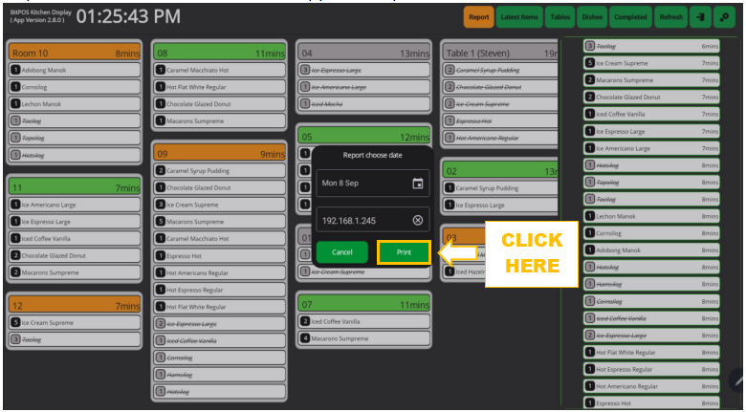Open the calendar date picker icon
Screen dimensions: 746x412
pos(418,183)
